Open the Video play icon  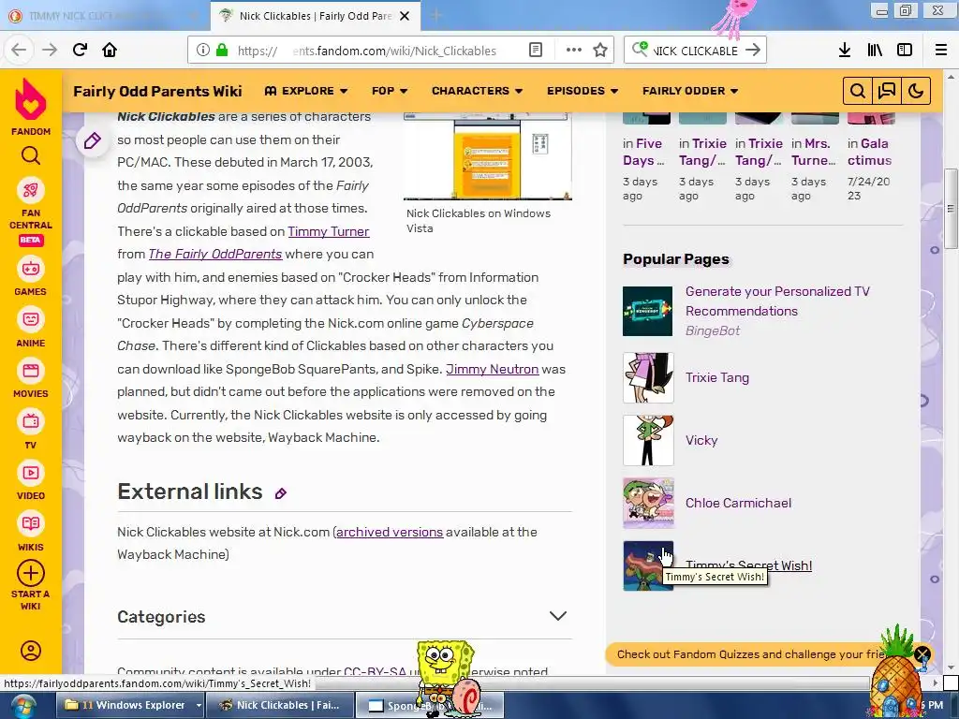click(x=31, y=473)
